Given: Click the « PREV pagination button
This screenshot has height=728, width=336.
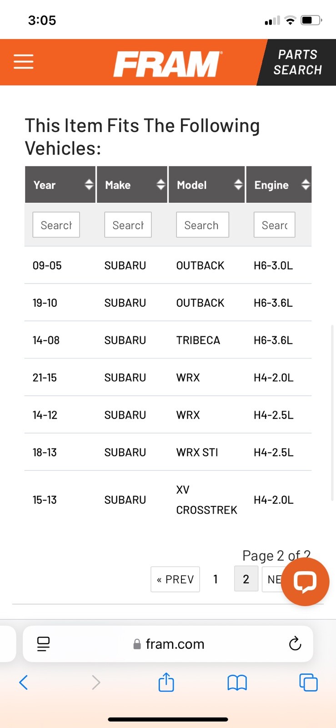Looking at the screenshot, I should pyautogui.click(x=175, y=579).
